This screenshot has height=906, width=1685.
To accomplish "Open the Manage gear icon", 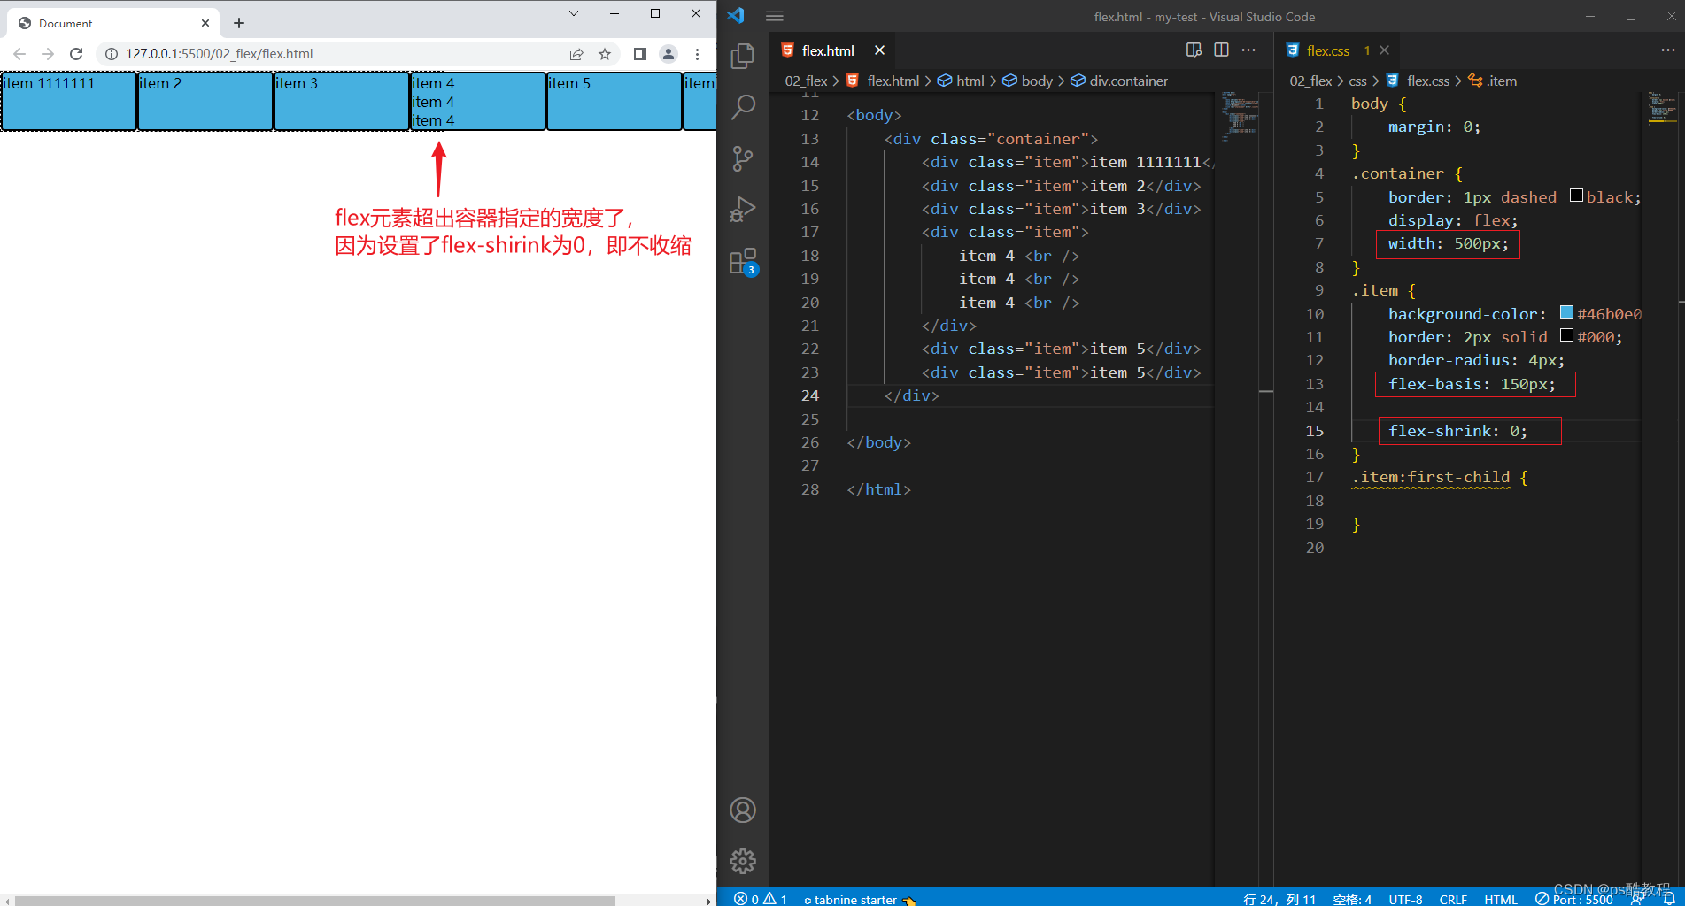I will (743, 861).
